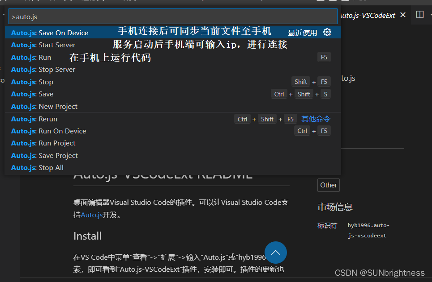This screenshot has height=282, width=432.
Task: Click the Other category tag
Action: click(329, 185)
